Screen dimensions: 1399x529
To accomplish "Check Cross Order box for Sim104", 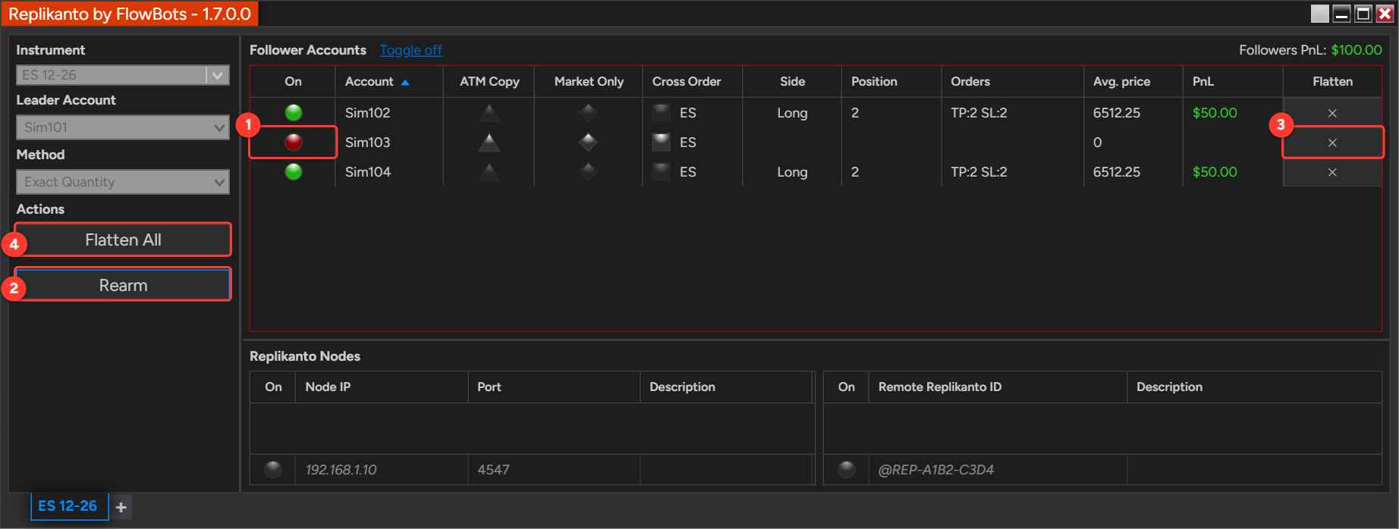I will [x=662, y=172].
